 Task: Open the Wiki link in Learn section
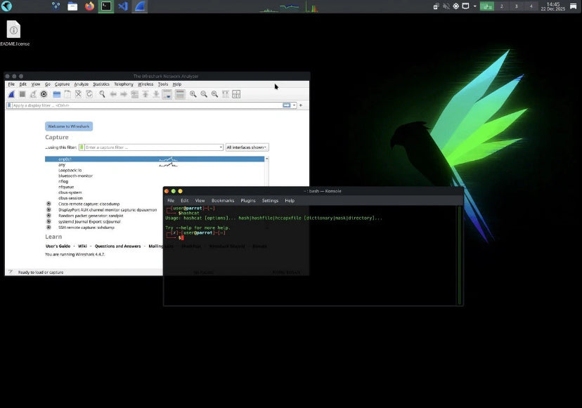coord(82,246)
